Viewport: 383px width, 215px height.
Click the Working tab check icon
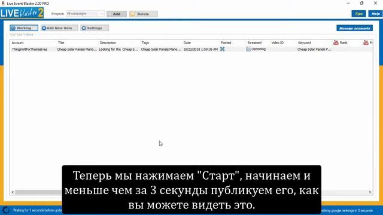[13, 28]
